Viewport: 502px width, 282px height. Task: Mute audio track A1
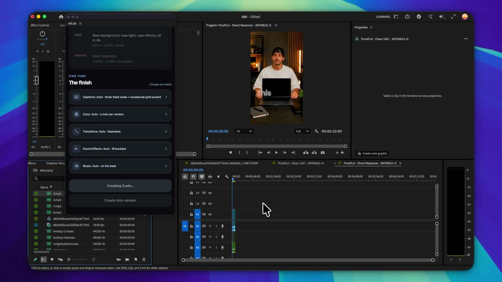coord(210,226)
